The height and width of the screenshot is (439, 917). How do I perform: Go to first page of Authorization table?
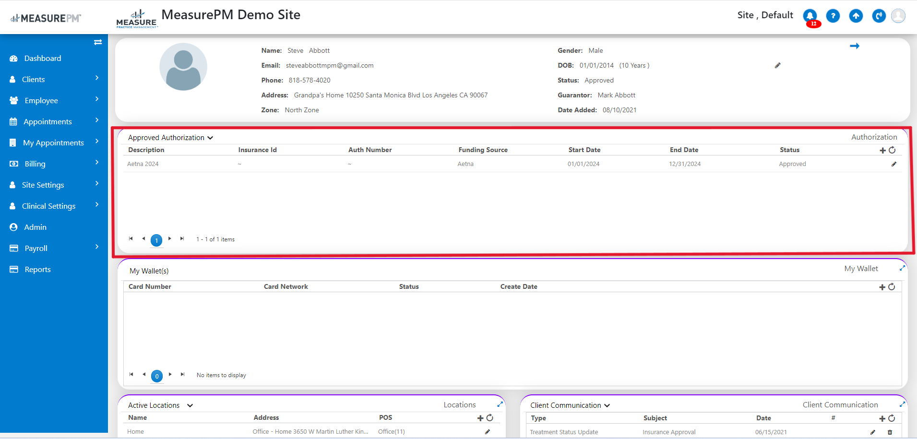[x=131, y=238]
